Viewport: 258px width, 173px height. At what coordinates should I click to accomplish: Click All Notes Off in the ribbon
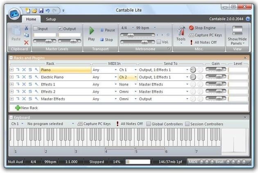click(203, 42)
